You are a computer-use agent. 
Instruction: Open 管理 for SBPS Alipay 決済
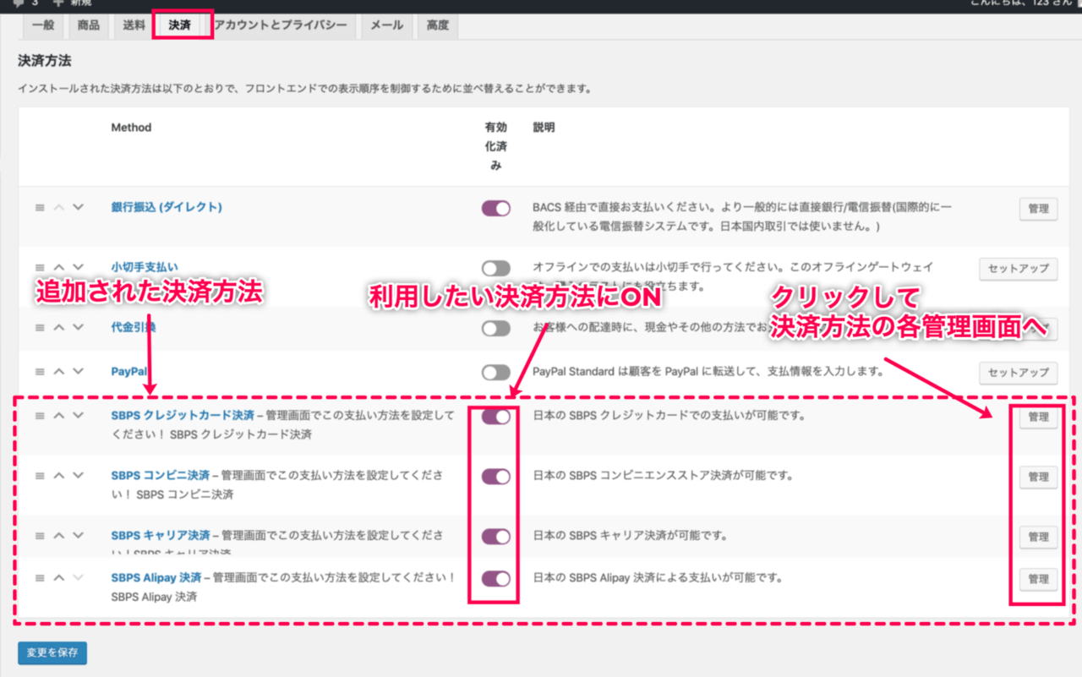(1038, 580)
